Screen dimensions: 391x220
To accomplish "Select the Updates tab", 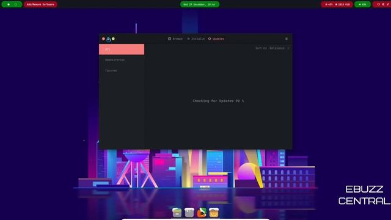I will (216, 39).
